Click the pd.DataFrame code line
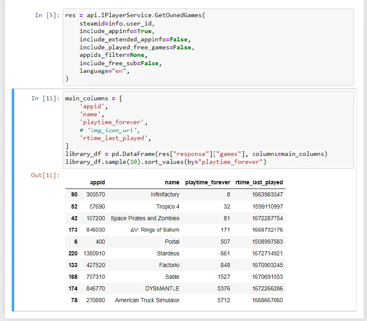Screen dimensions: 367x321 tap(196, 154)
